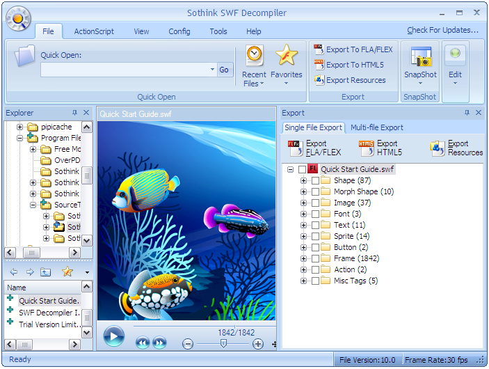Check the Morph Shape (10) checkbox

click(315, 191)
